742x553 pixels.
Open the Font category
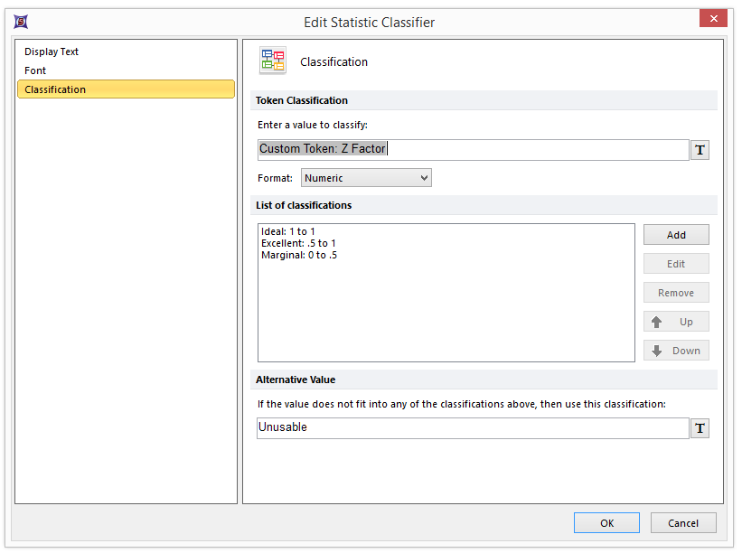35,70
